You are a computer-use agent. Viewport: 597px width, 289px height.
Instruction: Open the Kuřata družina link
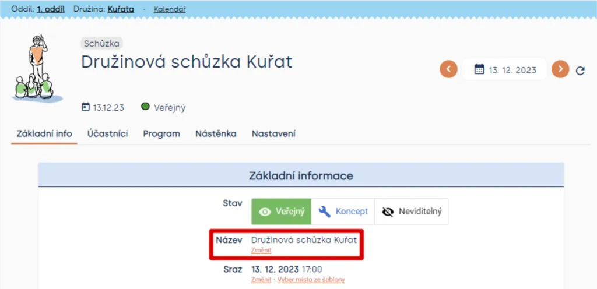tap(121, 9)
